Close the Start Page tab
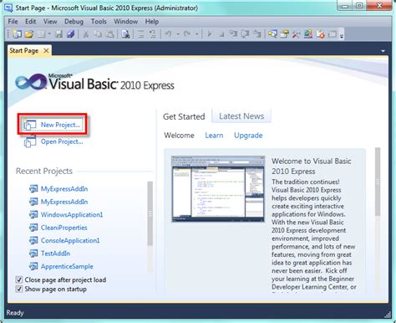 coord(46,50)
